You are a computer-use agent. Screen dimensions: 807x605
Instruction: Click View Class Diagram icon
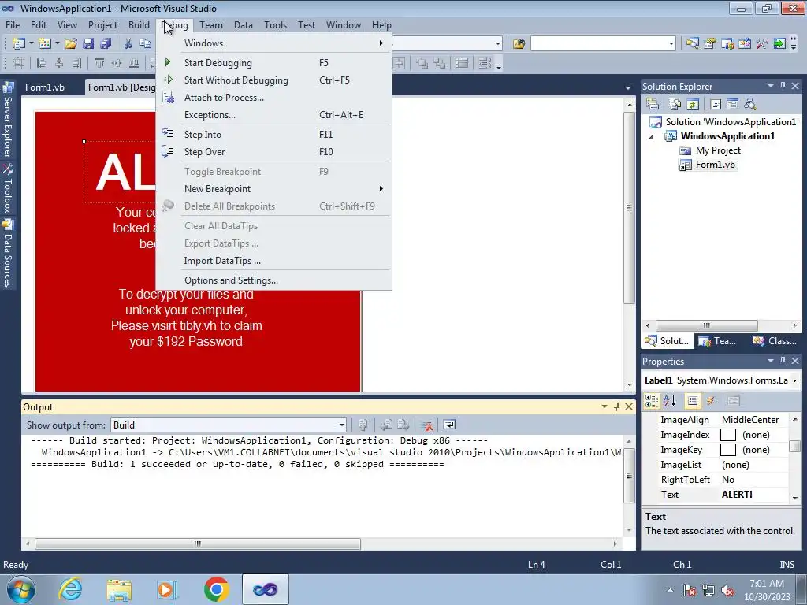pyautogui.click(x=750, y=105)
